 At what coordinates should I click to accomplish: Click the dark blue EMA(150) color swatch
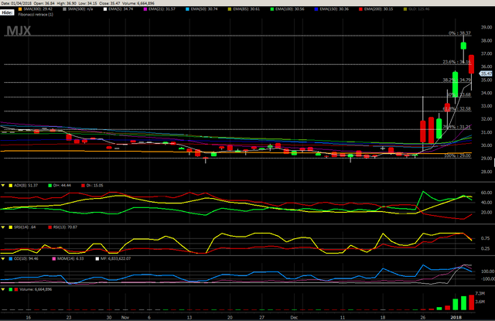click(316, 9)
